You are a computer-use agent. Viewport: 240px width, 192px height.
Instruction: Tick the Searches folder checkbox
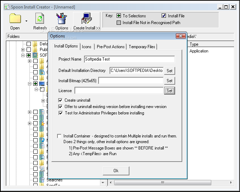35,180
